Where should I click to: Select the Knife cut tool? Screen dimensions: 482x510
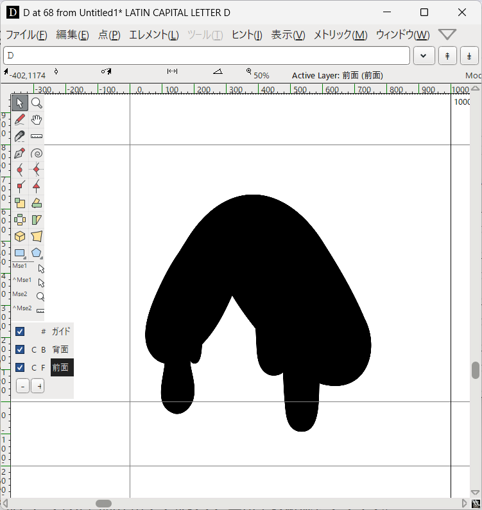tap(20, 136)
